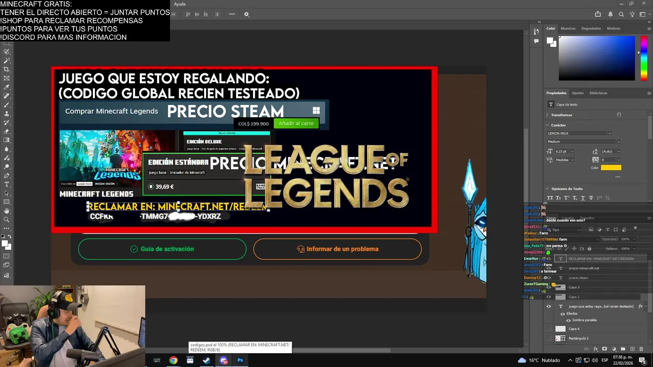This screenshot has height=367, width=653.
Task: Open Chrome from the taskbar
Action: (173, 360)
